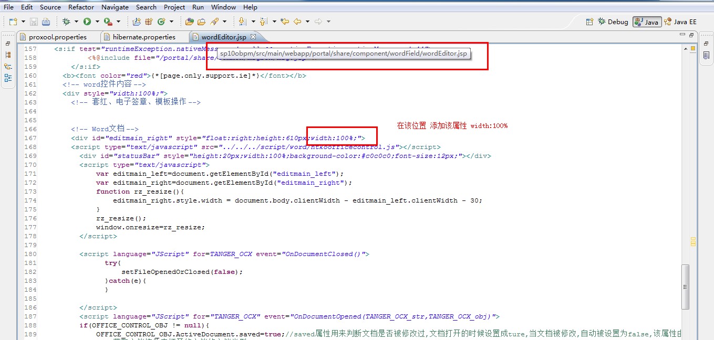Click the New file wizard icon
This screenshot has width=714, height=340.
13,22
